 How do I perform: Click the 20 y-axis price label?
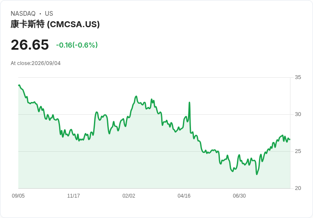[x=298, y=188]
